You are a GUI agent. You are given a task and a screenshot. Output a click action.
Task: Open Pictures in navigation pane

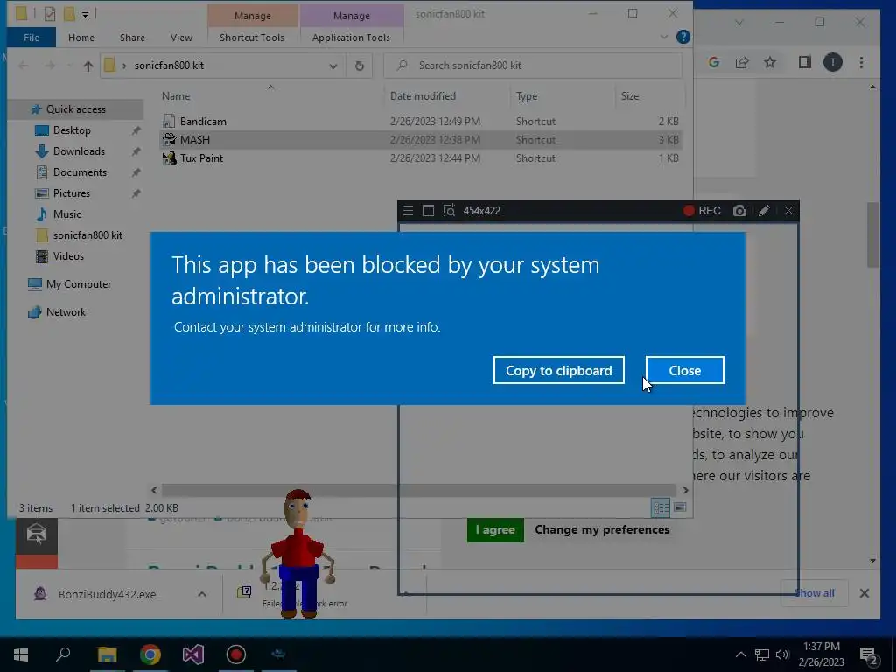tap(72, 193)
